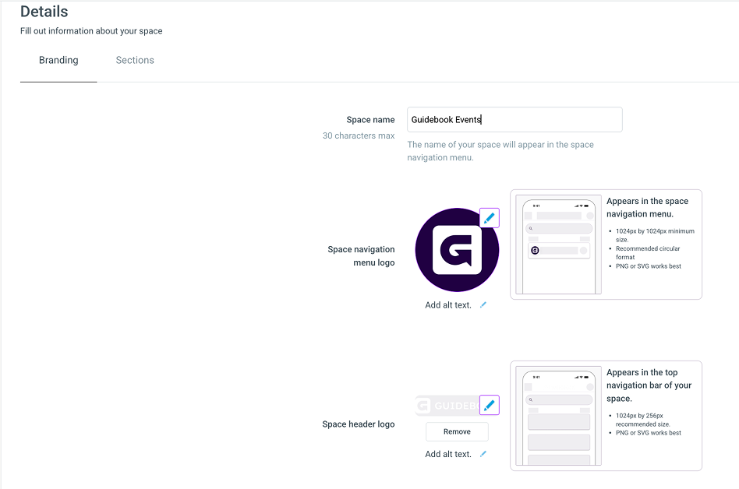The height and width of the screenshot is (489, 739).
Task: Select 'Fill out information about your space' text
Action: tap(91, 31)
